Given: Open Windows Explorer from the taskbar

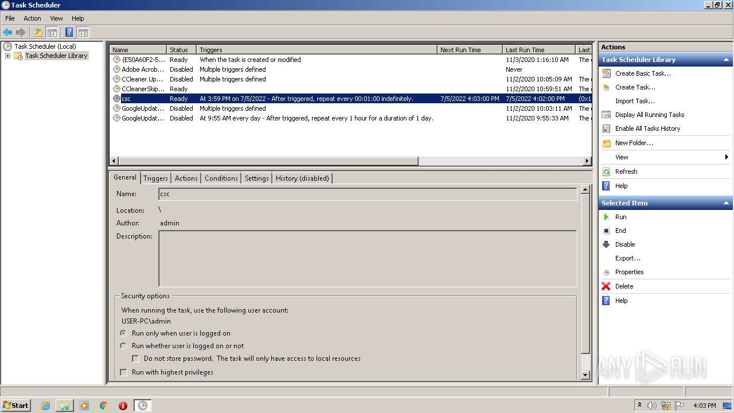Looking at the screenshot, I should (65, 406).
